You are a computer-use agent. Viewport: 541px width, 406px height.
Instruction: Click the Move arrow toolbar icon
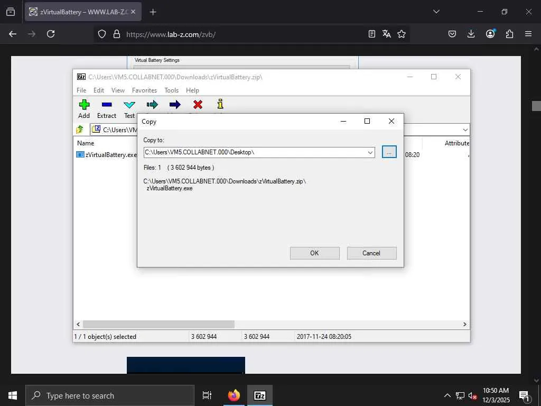click(x=175, y=105)
